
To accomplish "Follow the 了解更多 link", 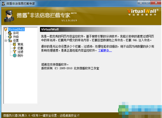I will click(x=105, y=50).
